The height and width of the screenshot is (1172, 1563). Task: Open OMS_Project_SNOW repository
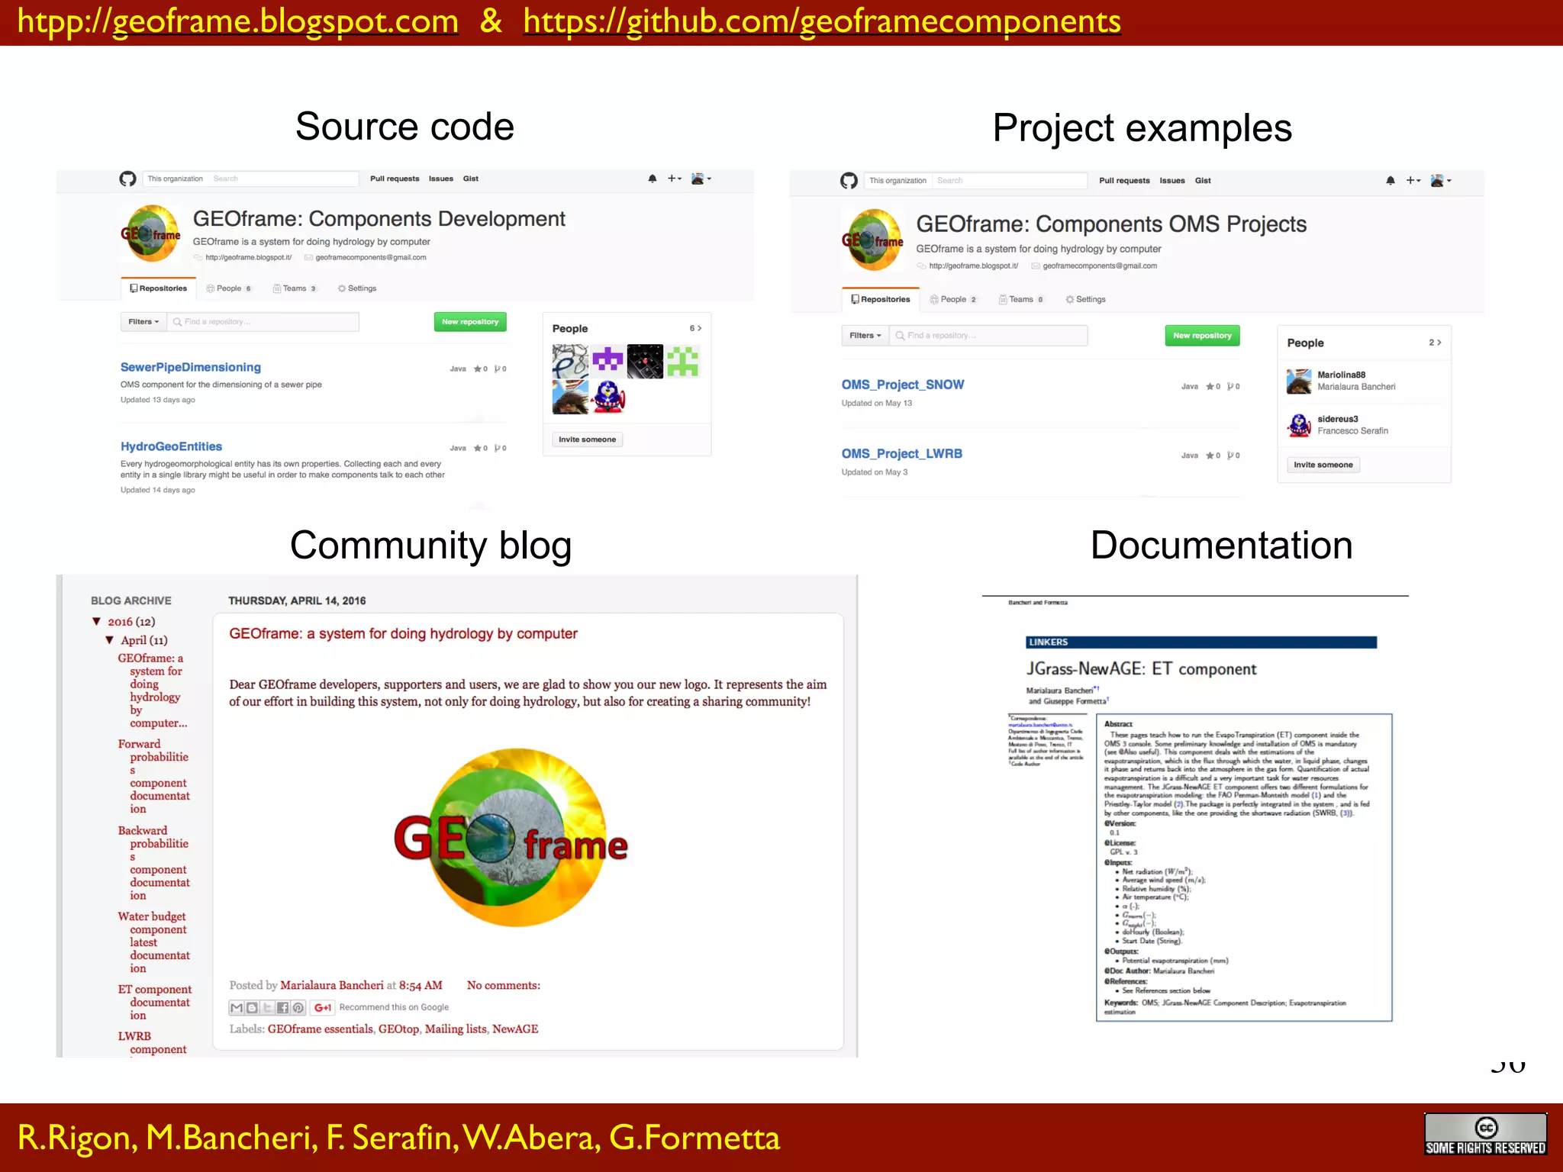tap(903, 385)
